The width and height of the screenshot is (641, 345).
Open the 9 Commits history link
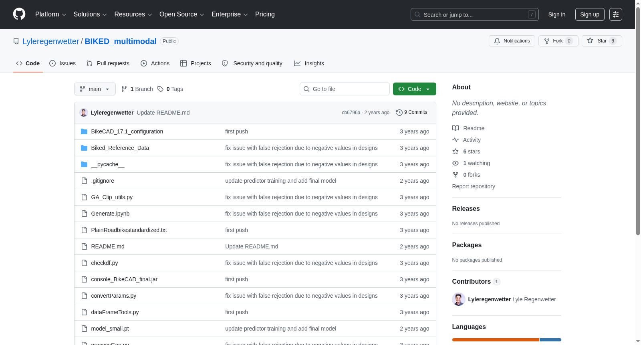click(x=411, y=113)
